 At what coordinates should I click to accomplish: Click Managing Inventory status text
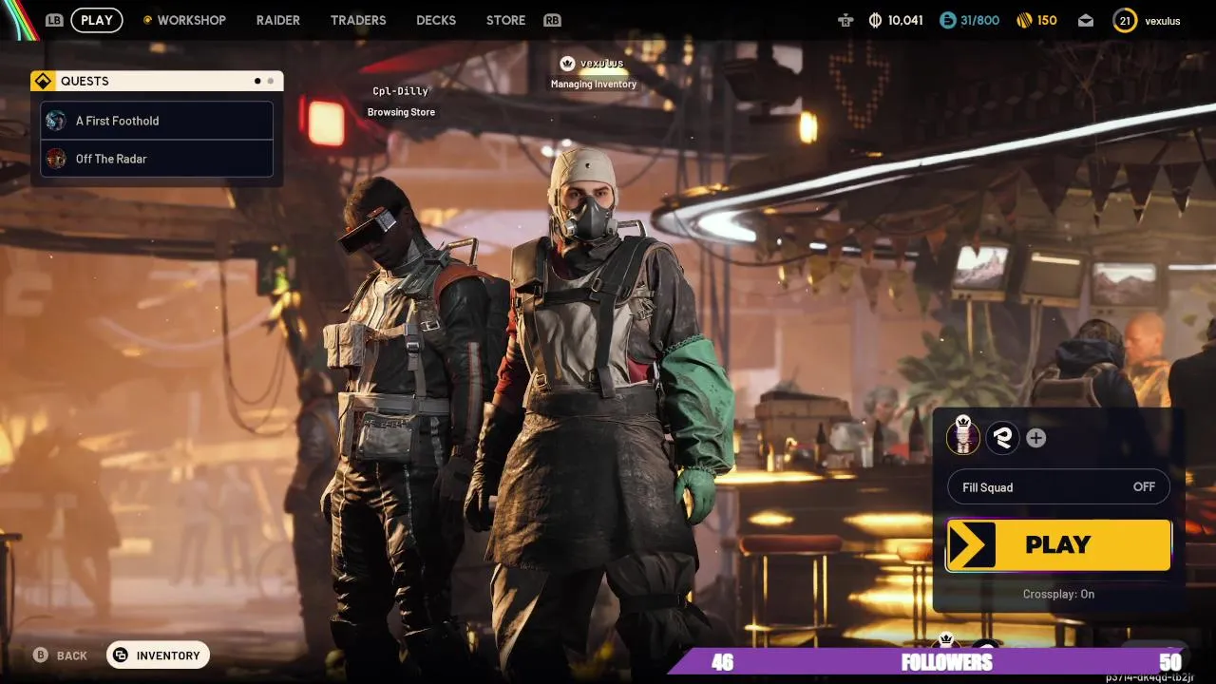point(594,85)
